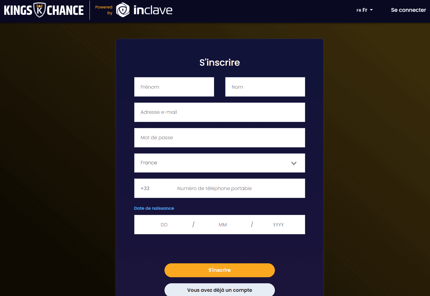Open Se connecter in the top bar

click(408, 10)
